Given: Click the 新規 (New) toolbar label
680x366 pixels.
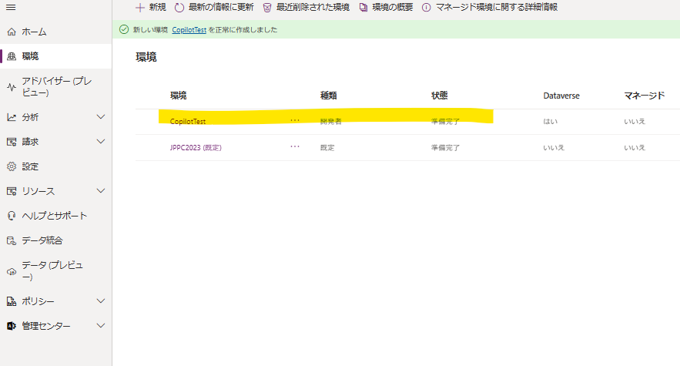Looking at the screenshot, I should coord(157,8).
